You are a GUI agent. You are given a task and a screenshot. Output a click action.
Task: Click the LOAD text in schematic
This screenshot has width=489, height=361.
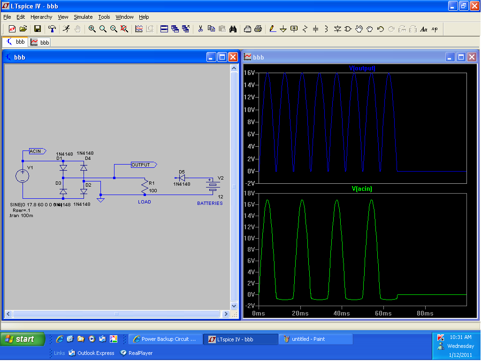pyautogui.click(x=145, y=202)
